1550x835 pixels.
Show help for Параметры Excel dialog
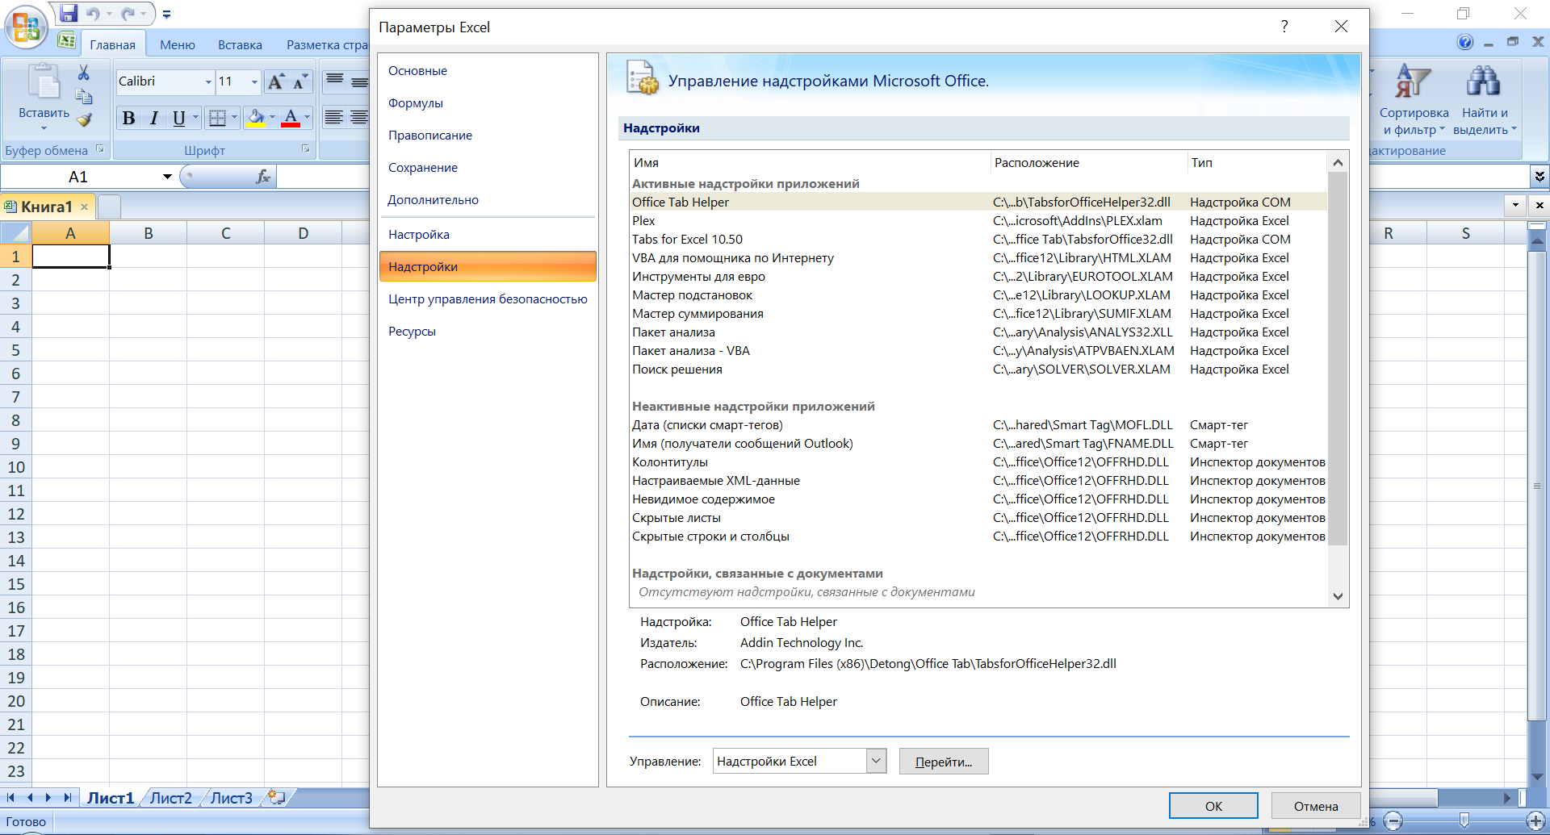click(x=1284, y=27)
